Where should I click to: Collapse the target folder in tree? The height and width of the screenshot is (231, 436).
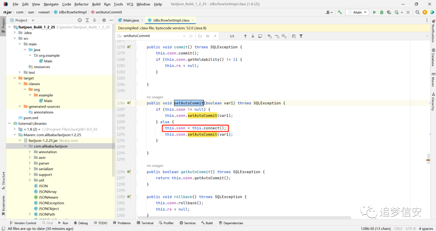coord(15,78)
